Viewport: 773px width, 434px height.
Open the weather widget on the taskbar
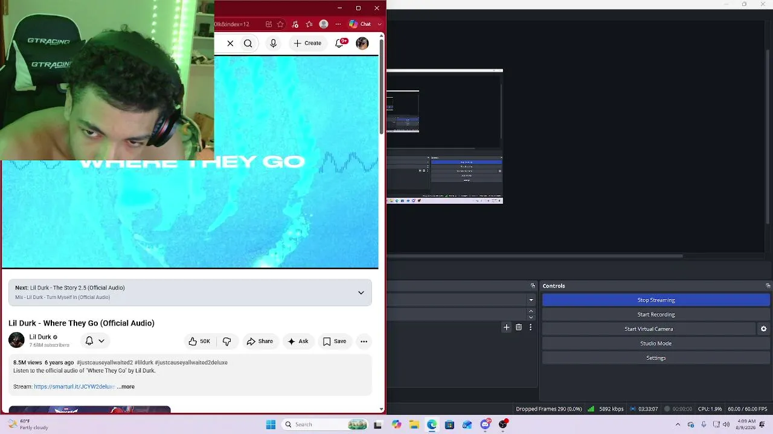tap(27, 424)
